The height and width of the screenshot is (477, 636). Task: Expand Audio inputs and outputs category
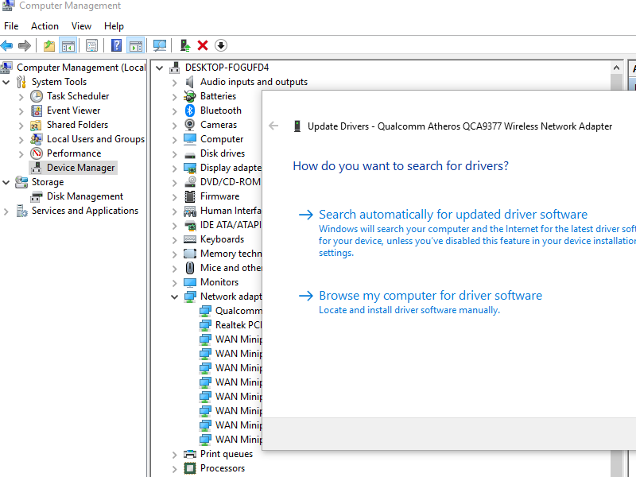(x=174, y=83)
